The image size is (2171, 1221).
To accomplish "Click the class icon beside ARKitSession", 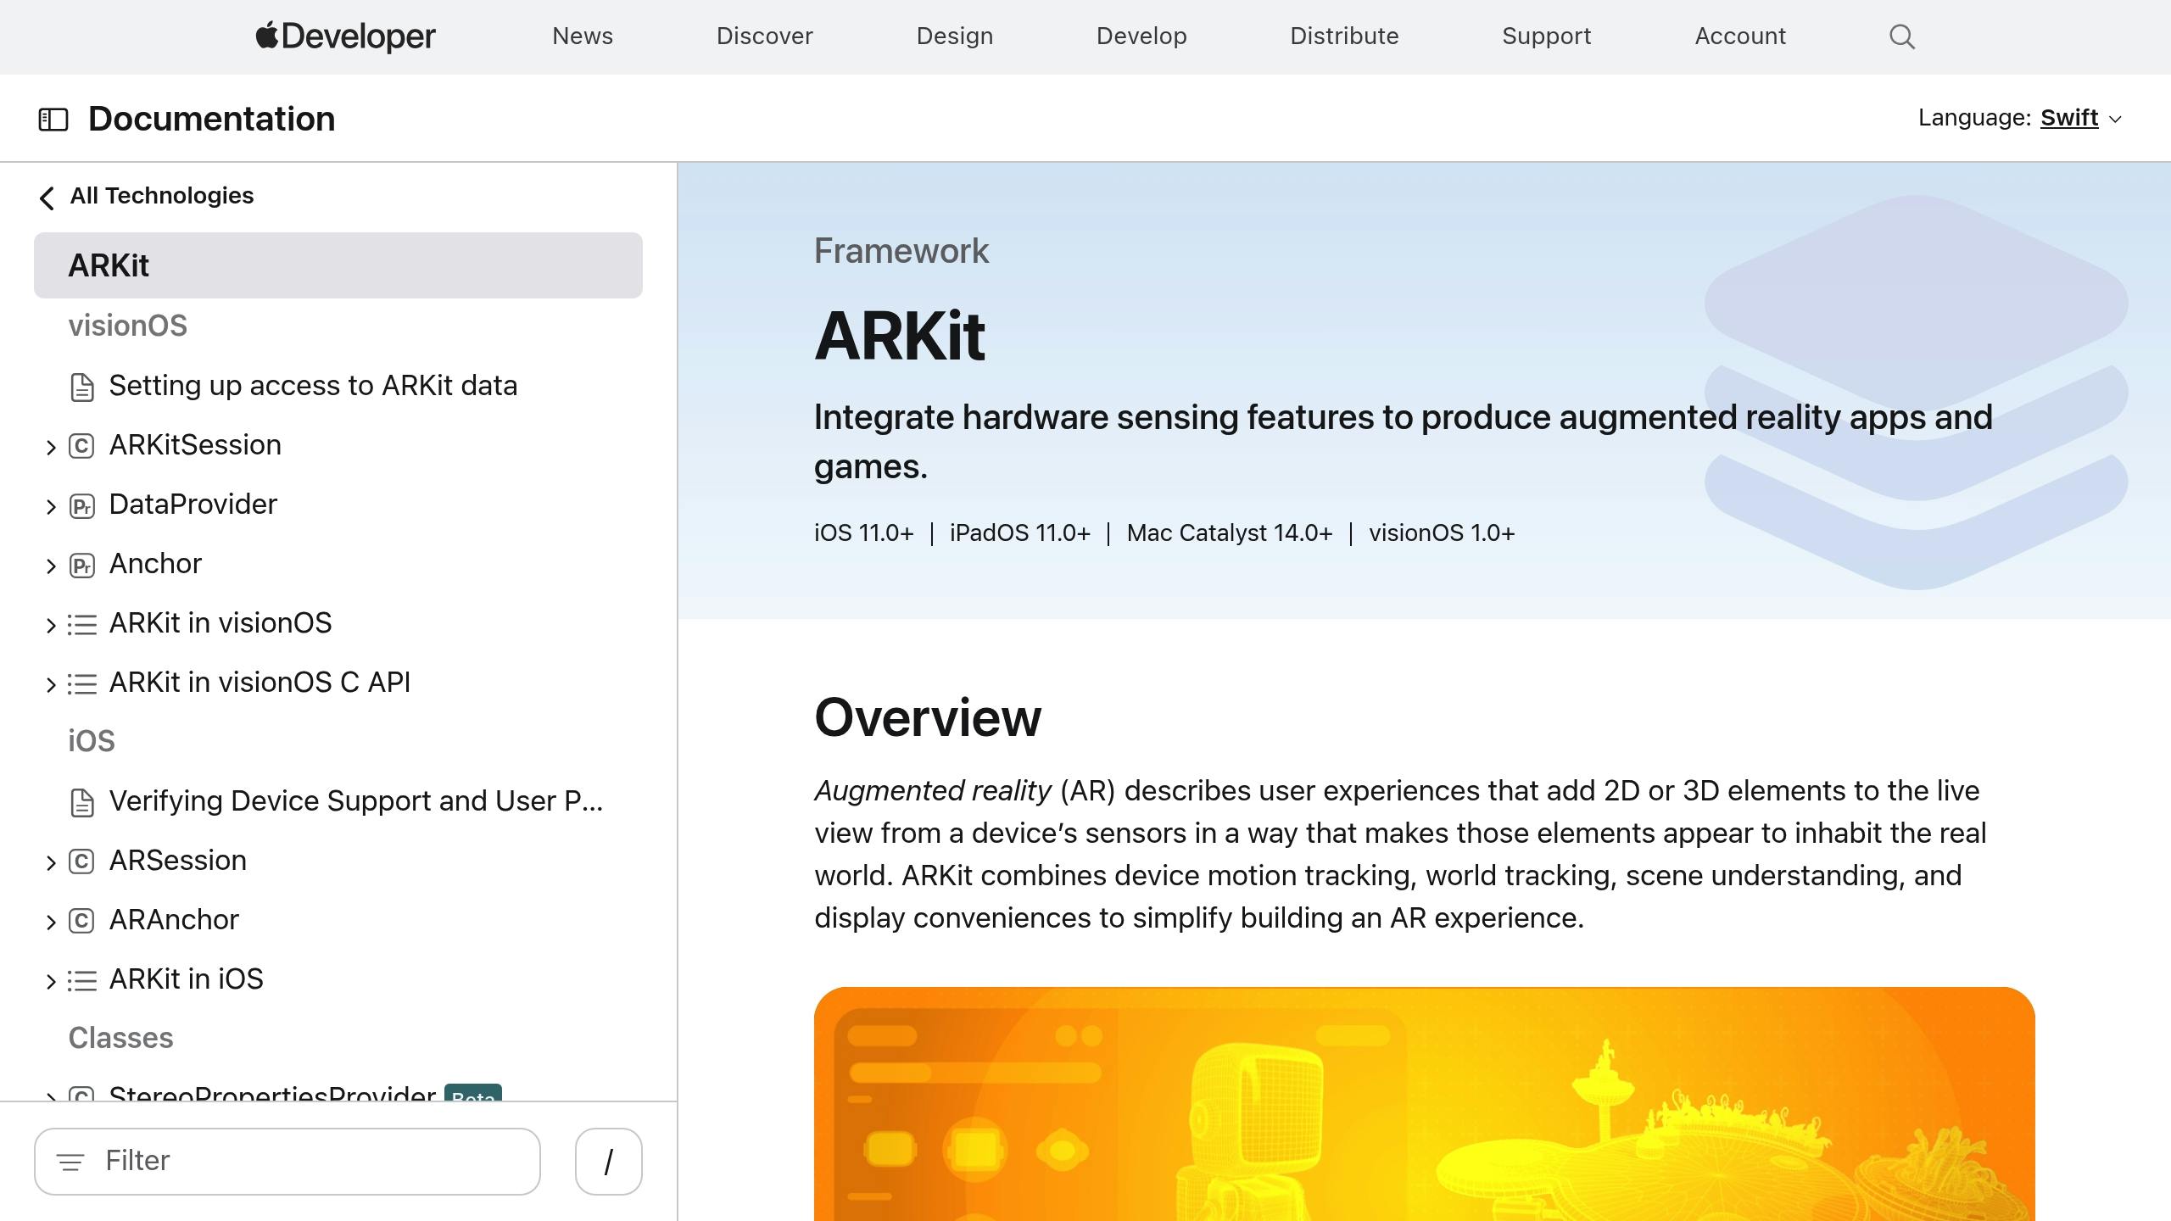I will pyautogui.click(x=81, y=447).
